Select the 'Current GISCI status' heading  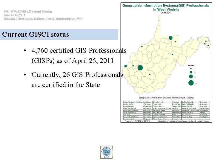click(36, 34)
